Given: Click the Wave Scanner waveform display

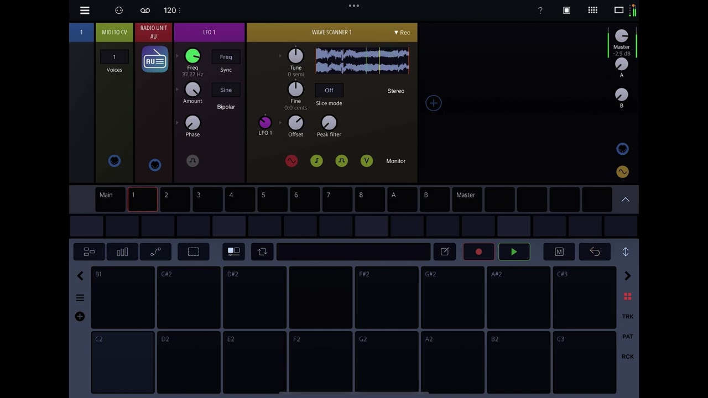Looking at the screenshot, I should (362, 61).
